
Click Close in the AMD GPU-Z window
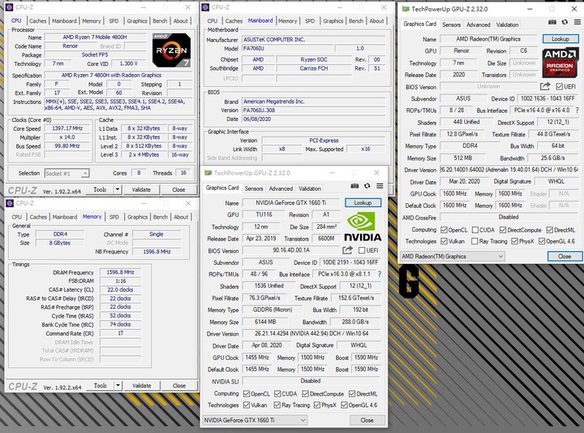(x=565, y=256)
